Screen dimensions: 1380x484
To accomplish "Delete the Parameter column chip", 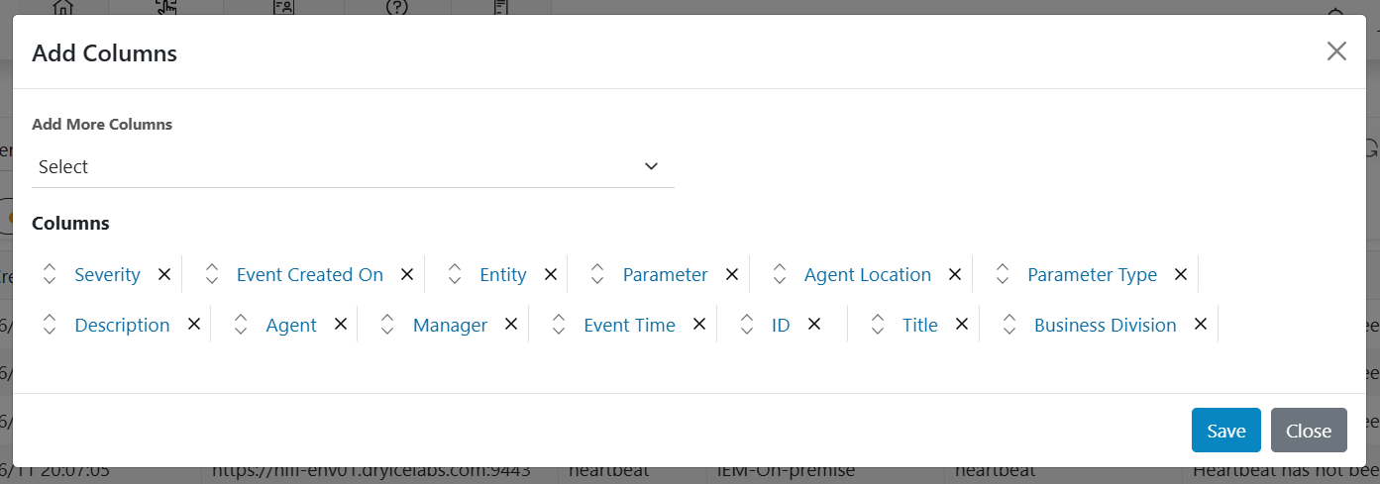I will click(732, 274).
